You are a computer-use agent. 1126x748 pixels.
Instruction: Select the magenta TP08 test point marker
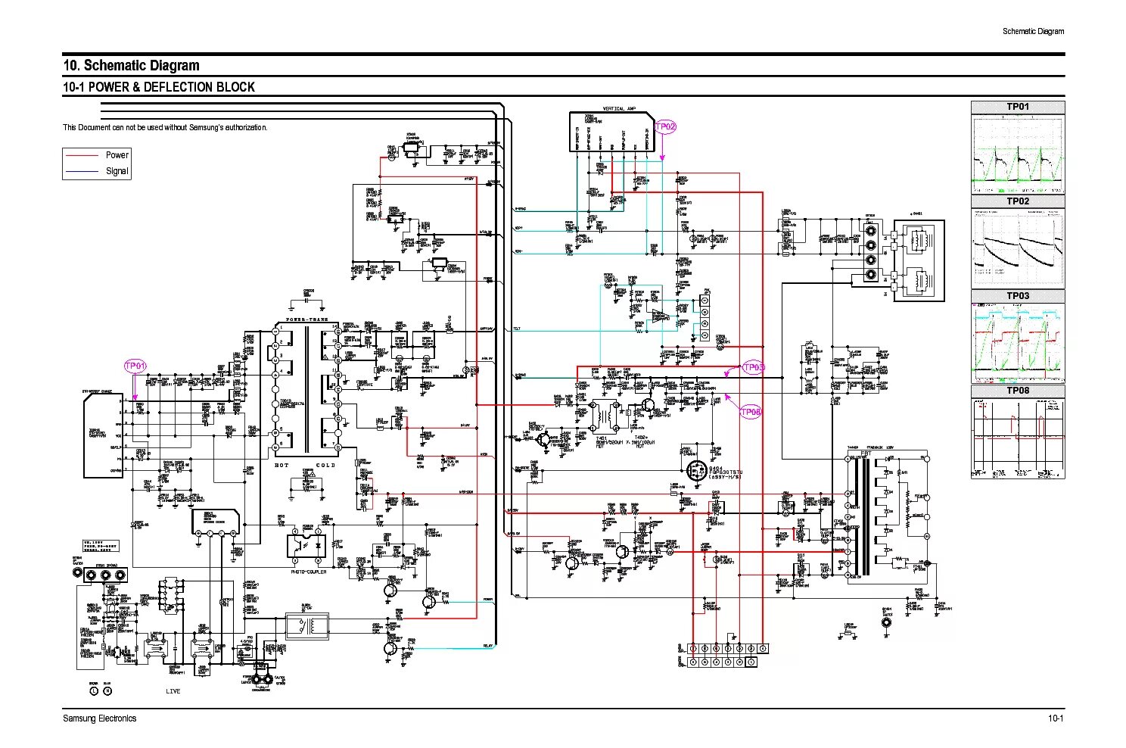[x=750, y=412]
